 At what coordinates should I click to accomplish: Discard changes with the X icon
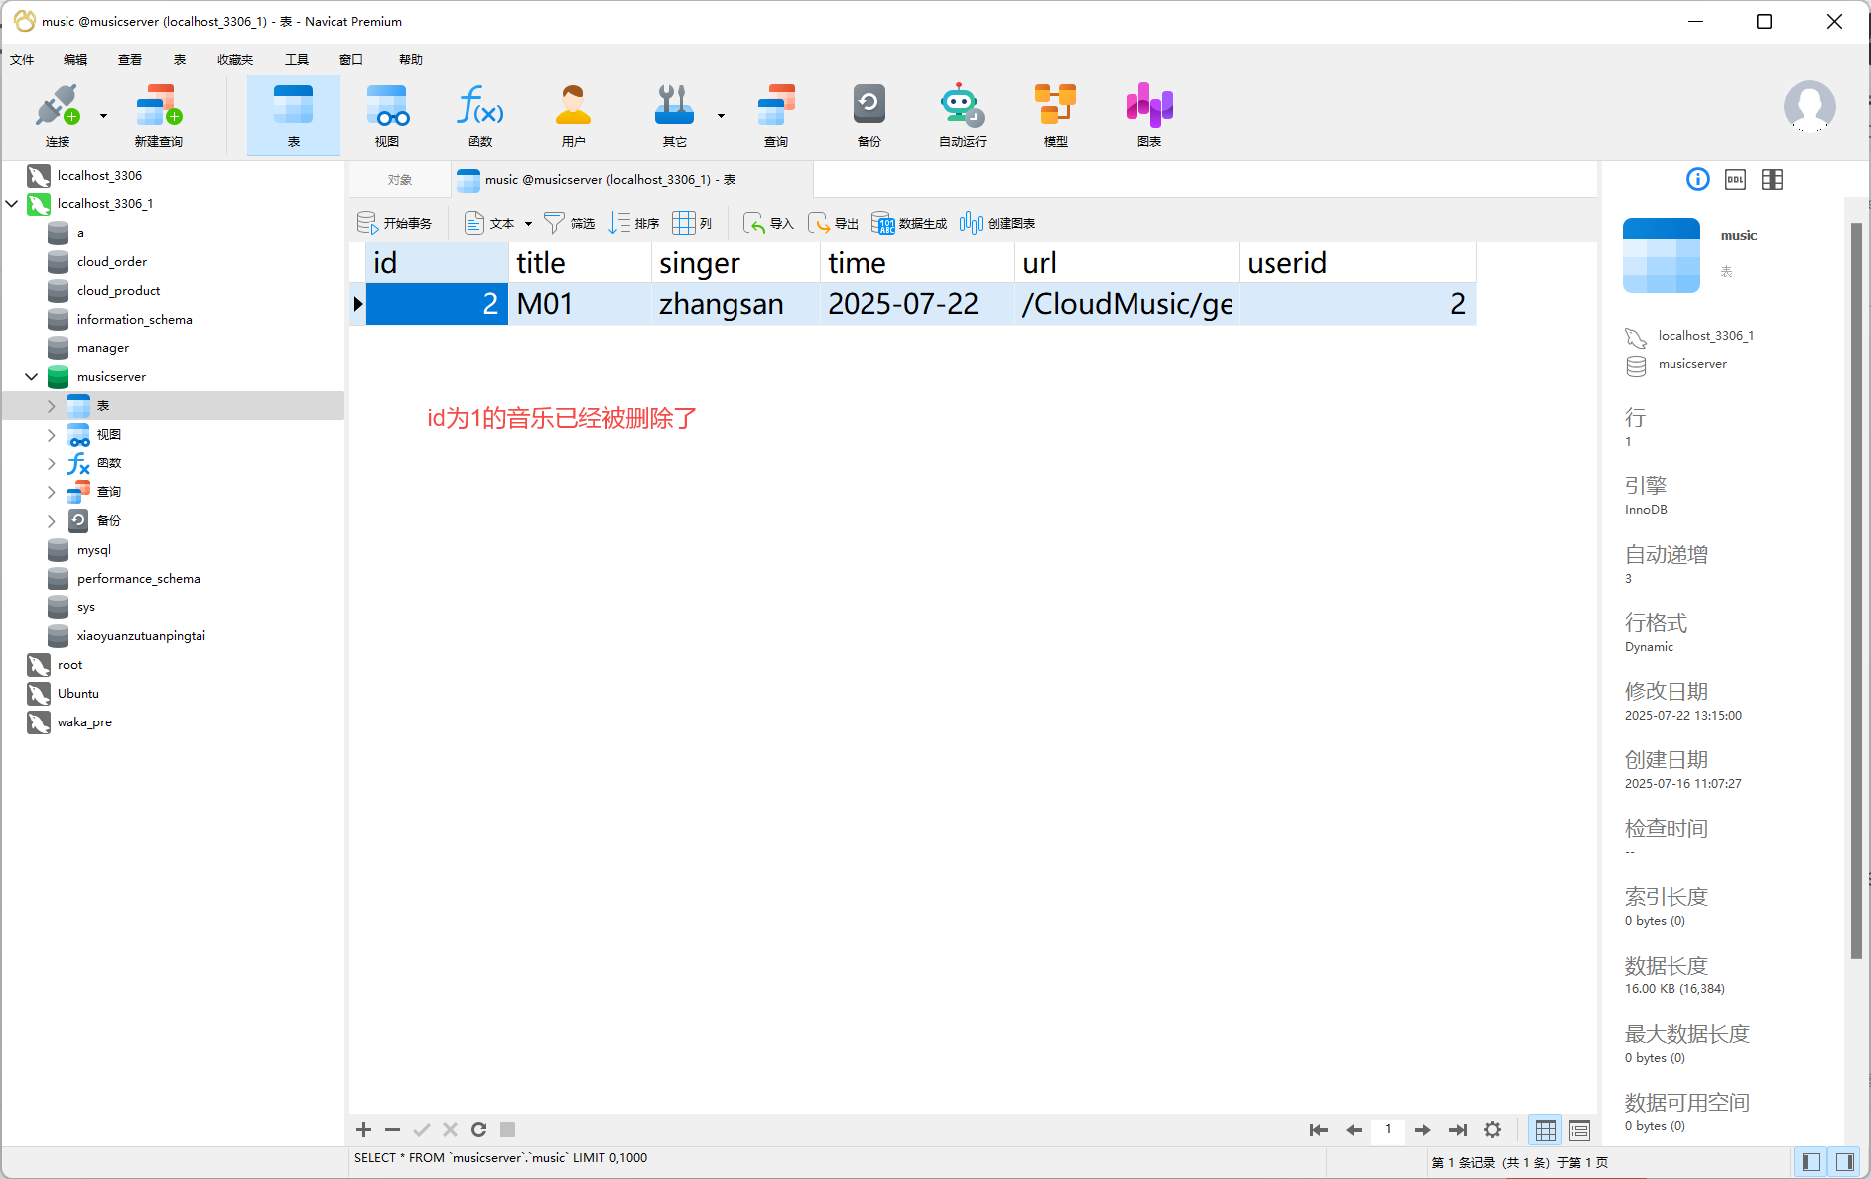[x=450, y=1129]
